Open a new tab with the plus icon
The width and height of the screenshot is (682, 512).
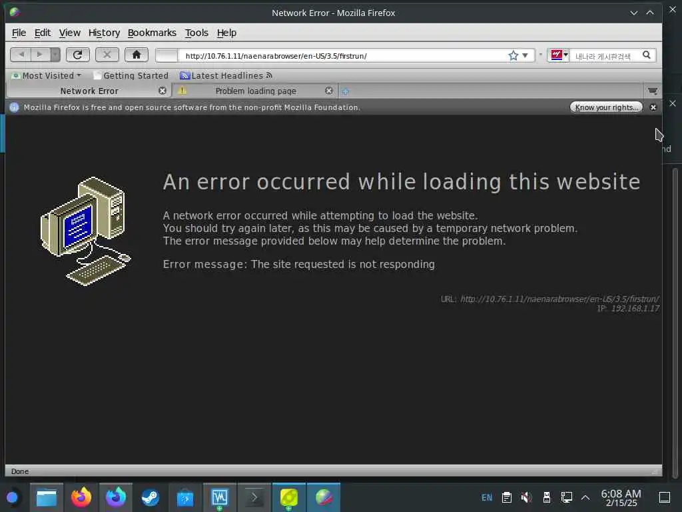pos(346,91)
